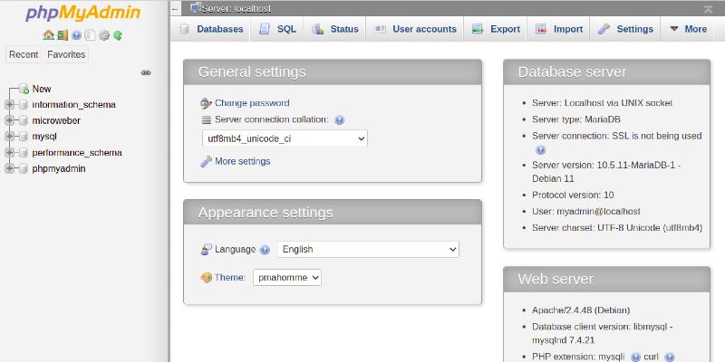Open phpMyAdmin documentation blue question icon
This screenshot has height=362, width=725.
[76, 35]
